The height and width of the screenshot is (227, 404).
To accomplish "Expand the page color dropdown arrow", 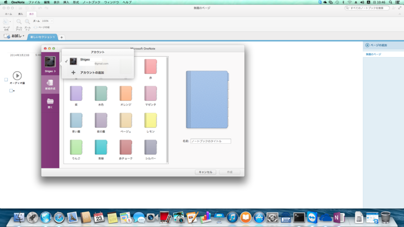I will (x=10, y=22).
